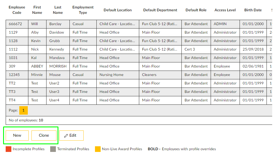The image size is (277, 157).
Task: Click last name User3
Action: [54, 91]
